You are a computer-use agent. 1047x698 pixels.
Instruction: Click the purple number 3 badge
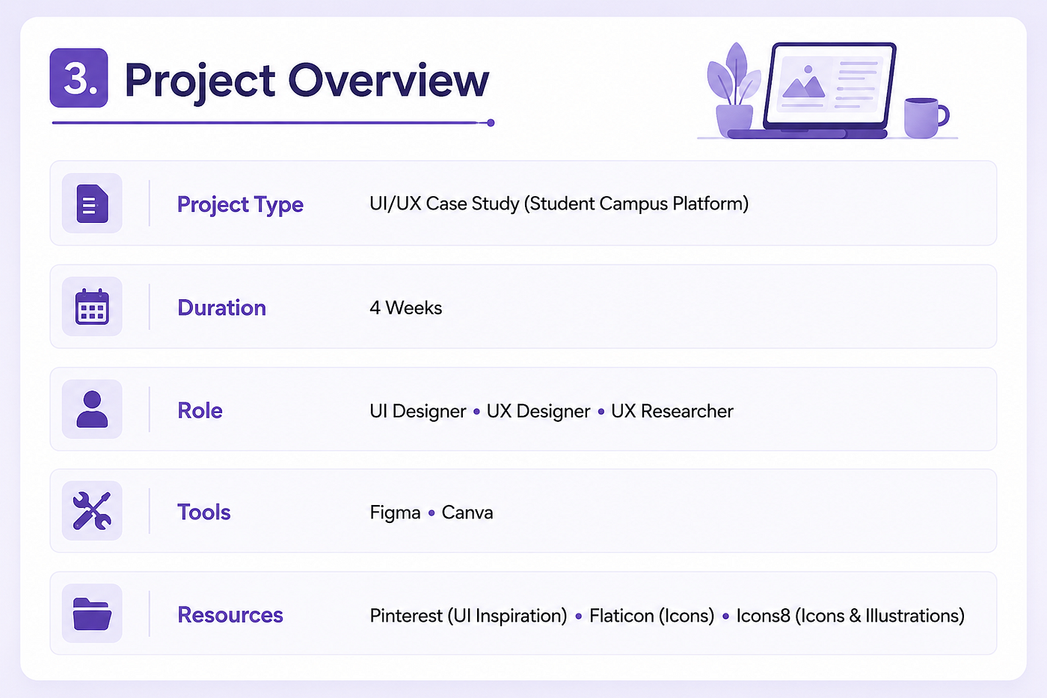coord(79,78)
